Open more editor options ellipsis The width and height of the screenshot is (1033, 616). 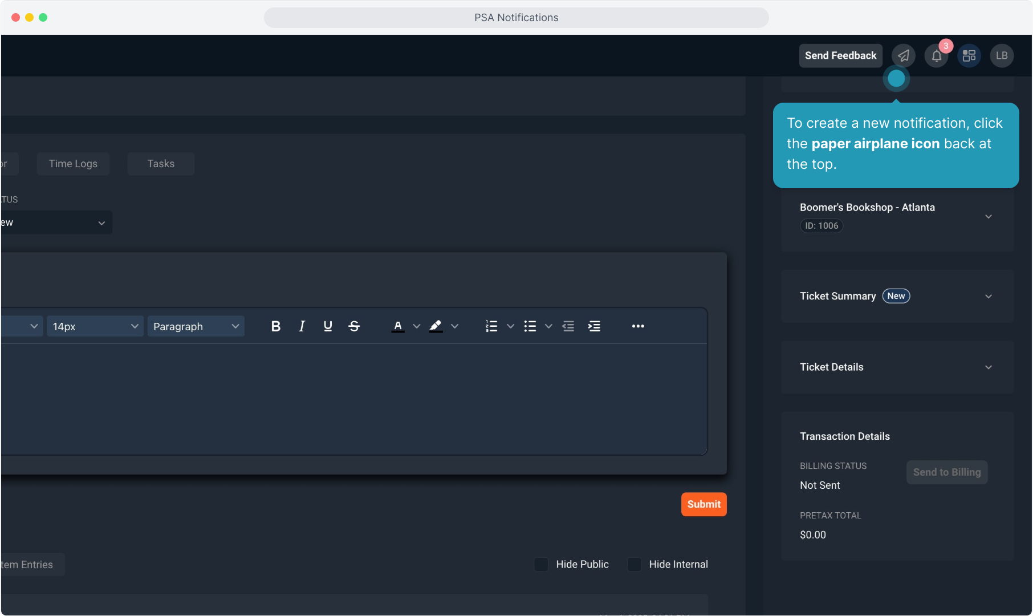click(638, 326)
